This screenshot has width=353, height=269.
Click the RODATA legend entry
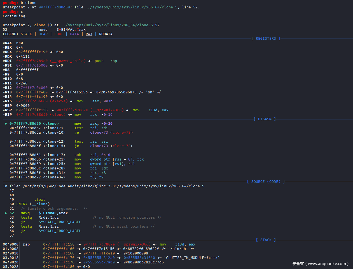(106, 34)
